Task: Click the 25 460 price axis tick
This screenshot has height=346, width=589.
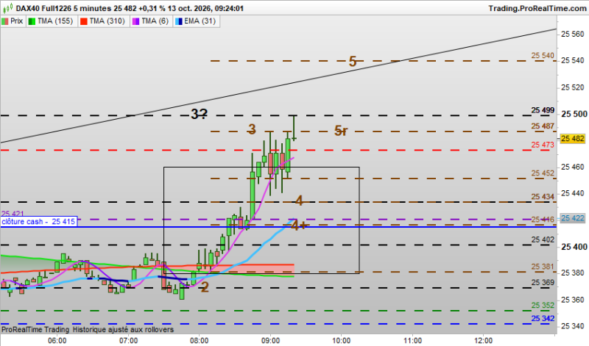Action: (x=573, y=167)
